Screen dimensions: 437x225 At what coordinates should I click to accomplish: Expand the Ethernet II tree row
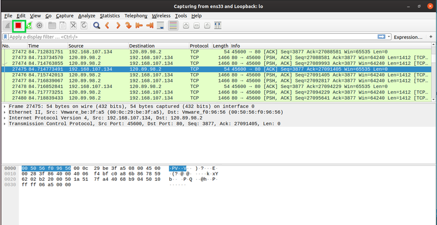[5, 112]
